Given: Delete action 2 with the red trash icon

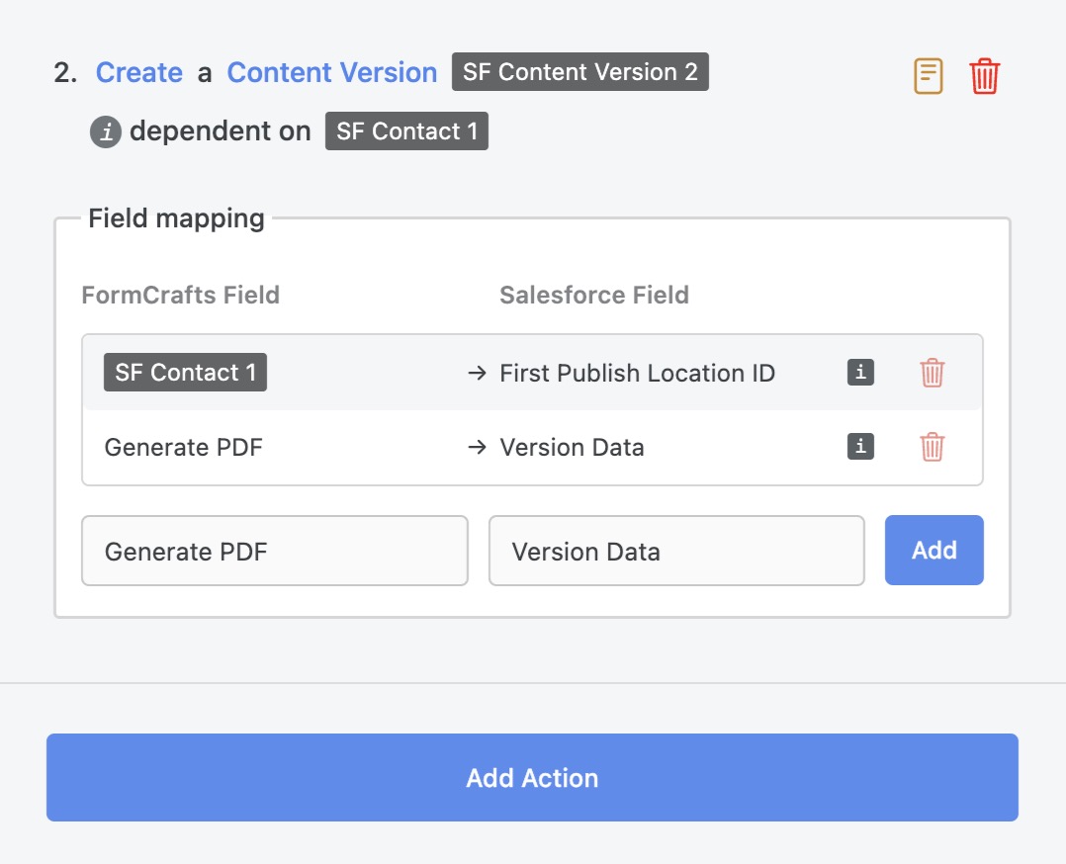Looking at the screenshot, I should [985, 75].
